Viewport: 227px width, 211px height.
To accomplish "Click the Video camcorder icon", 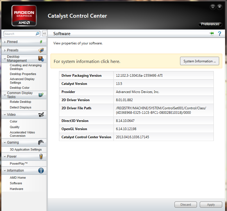I will click(41, 115).
